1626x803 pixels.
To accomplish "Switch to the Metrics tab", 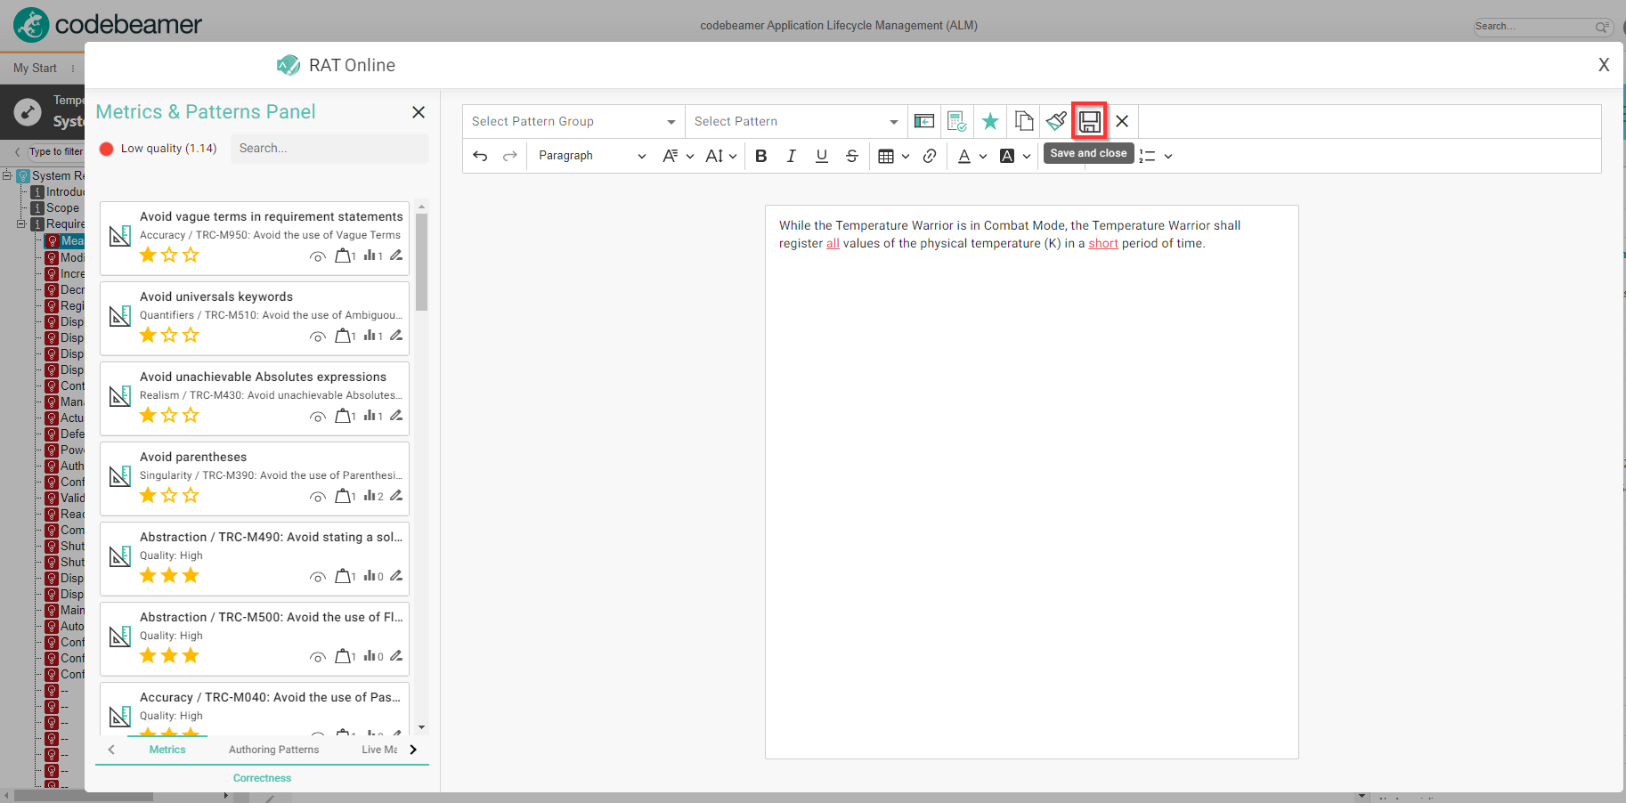I will tap(167, 750).
